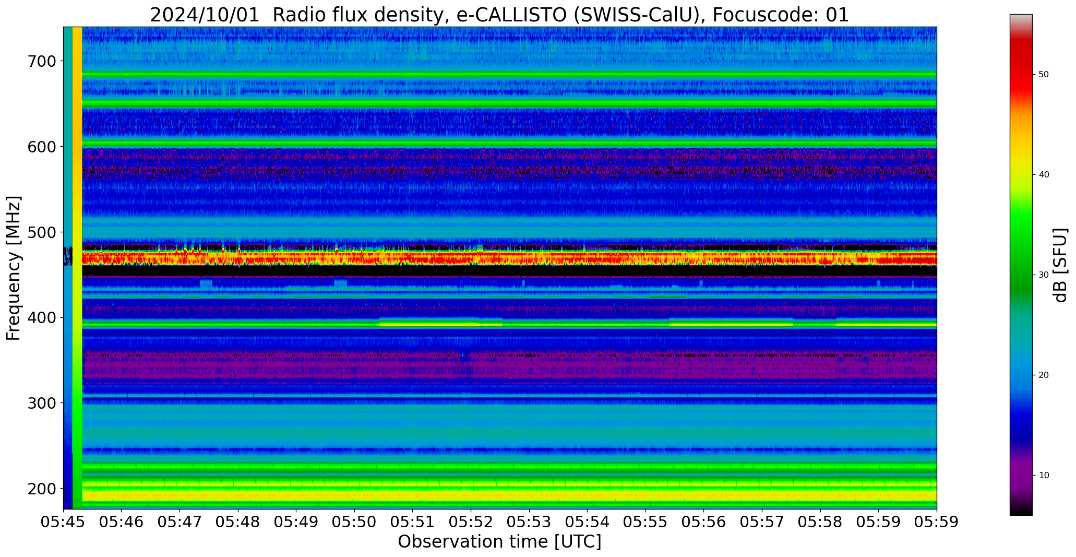Click the 05:58 time tick label

[820, 522]
